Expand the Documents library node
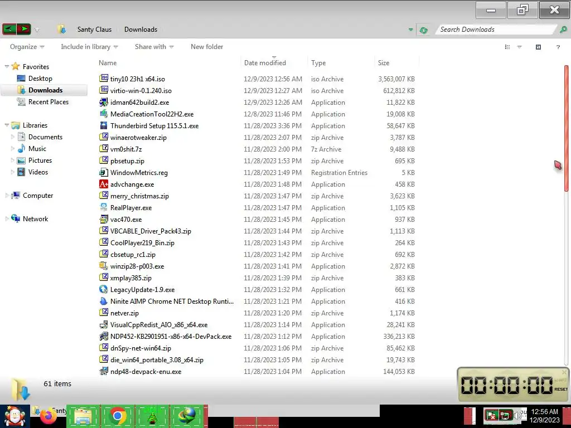The height and width of the screenshot is (428, 571). (x=13, y=137)
